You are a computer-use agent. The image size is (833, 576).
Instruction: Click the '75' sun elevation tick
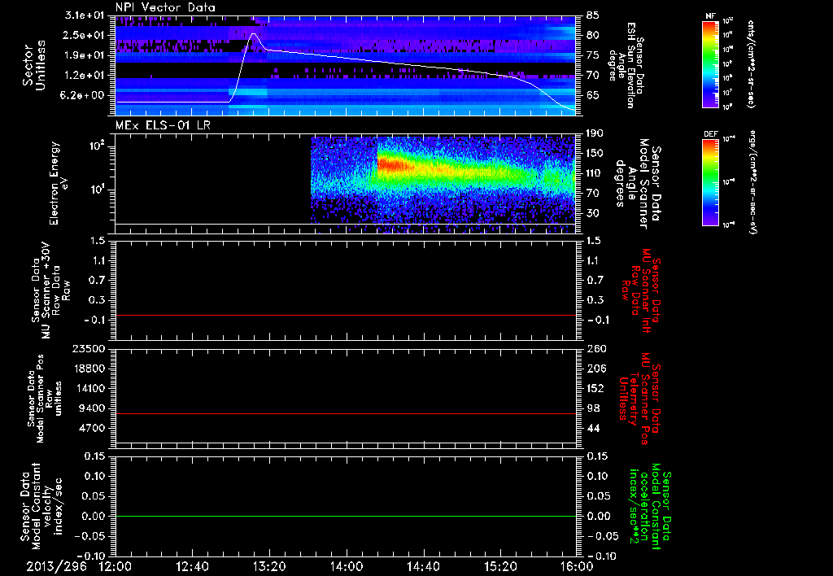point(593,55)
